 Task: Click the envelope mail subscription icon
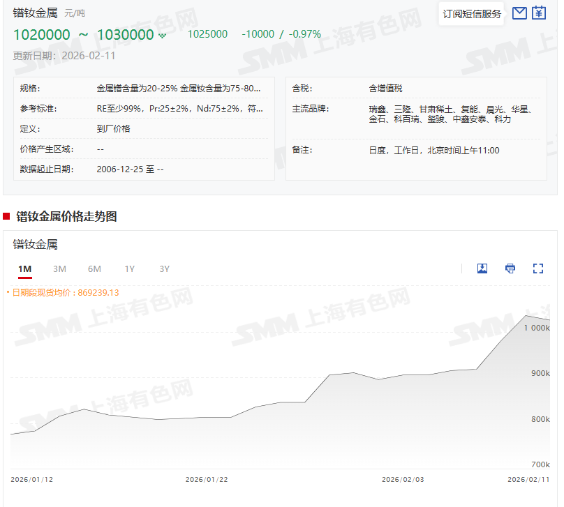point(519,13)
